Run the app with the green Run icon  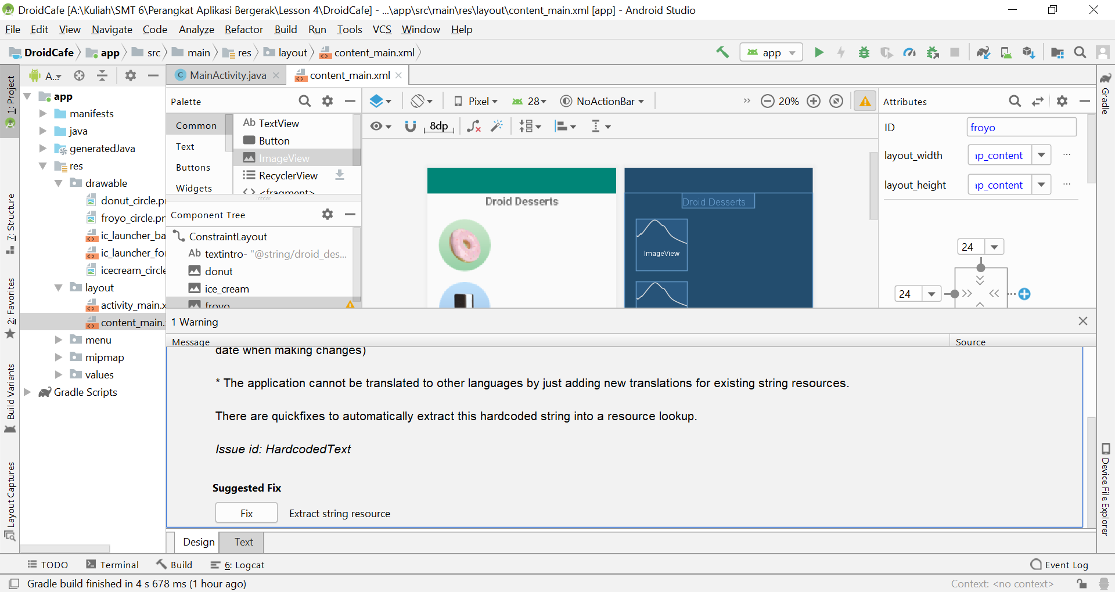click(819, 52)
